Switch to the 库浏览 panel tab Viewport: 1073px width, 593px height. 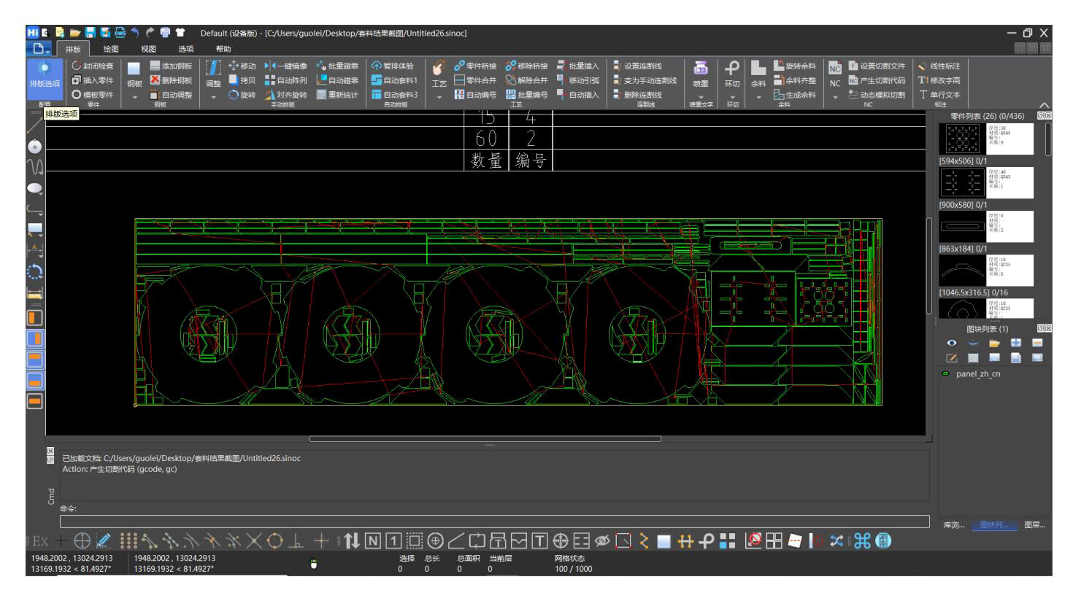click(954, 524)
